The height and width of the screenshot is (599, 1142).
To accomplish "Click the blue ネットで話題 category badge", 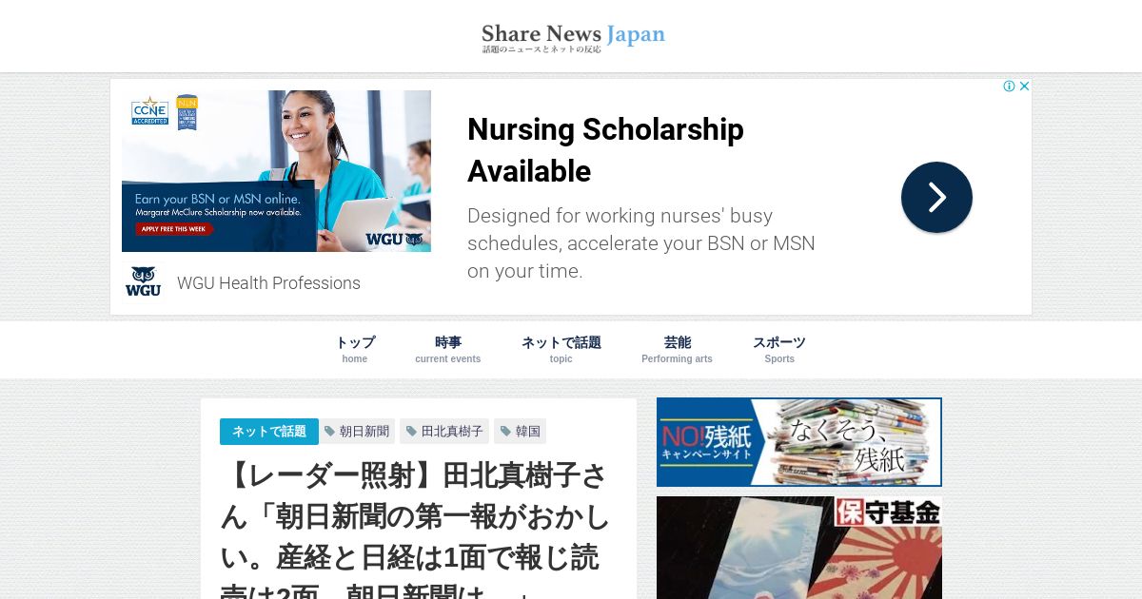I will tap(269, 432).
